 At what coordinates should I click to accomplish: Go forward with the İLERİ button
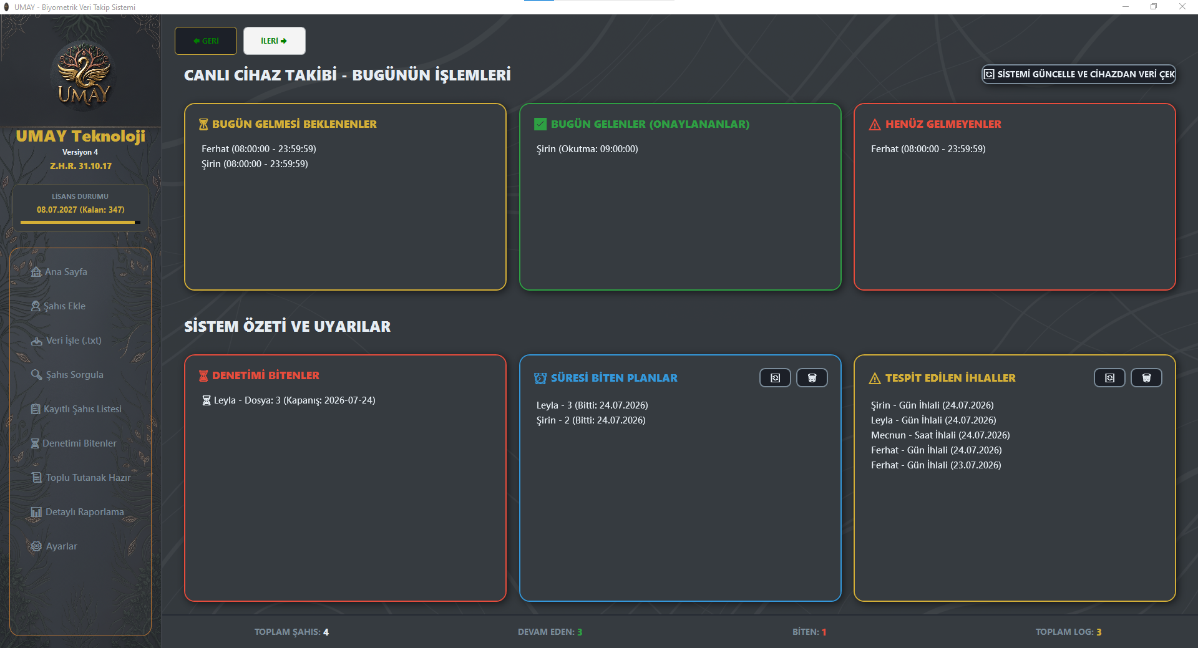(275, 41)
